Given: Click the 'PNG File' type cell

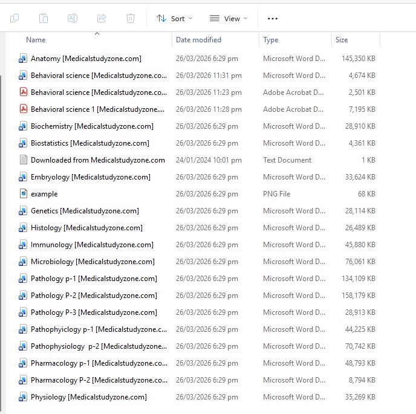Looking at the screenshot, I should (x=277, y=194).
